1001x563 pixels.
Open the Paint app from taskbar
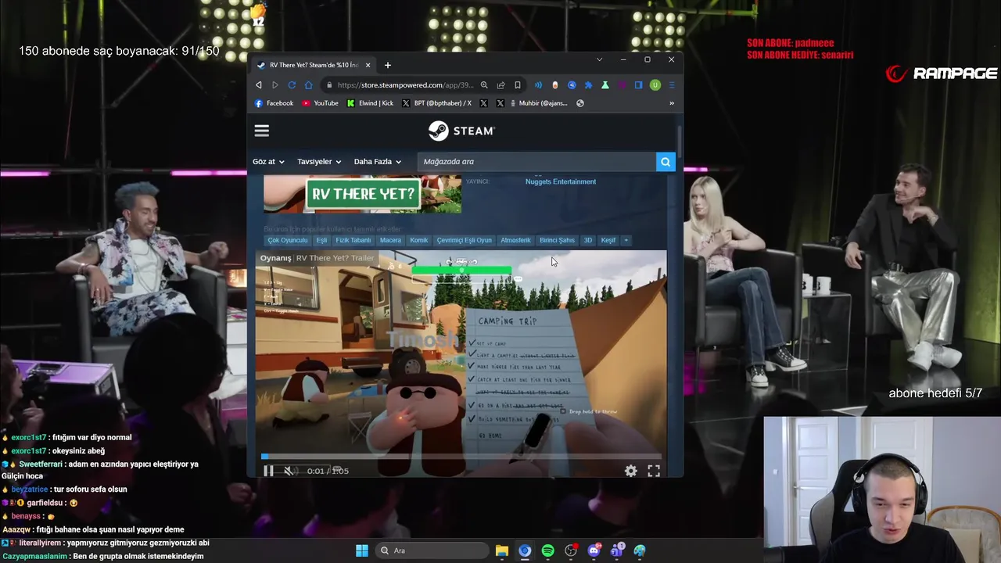[640, 550]
